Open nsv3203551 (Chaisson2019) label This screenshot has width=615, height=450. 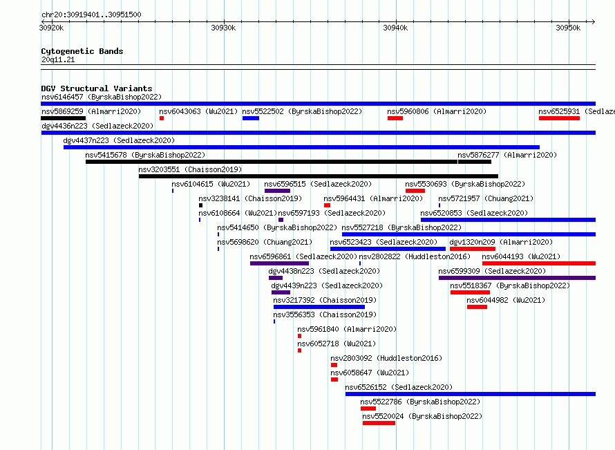tap(190, 169)
